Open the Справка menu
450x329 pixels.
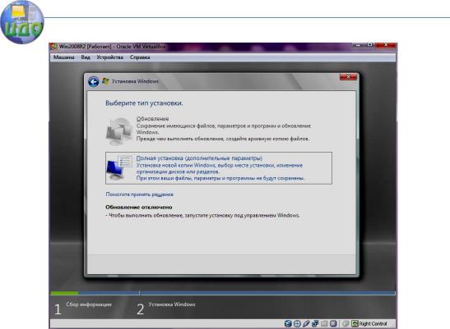[140, 57]
